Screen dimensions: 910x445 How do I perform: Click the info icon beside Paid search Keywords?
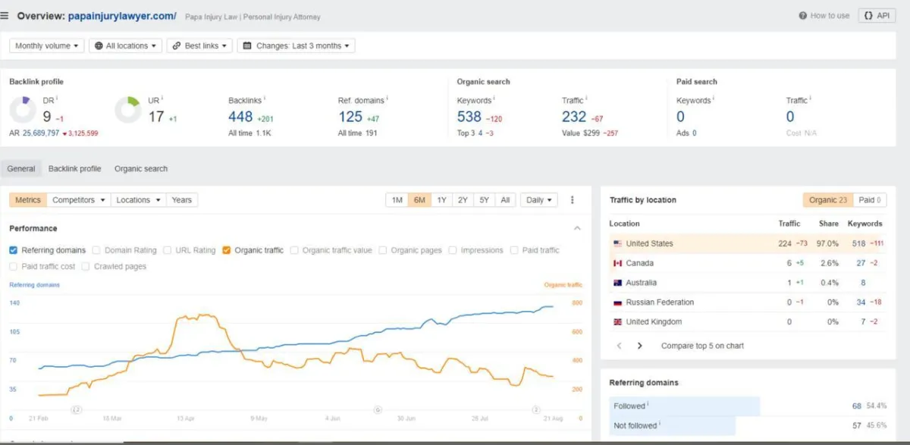pos(714,99)
